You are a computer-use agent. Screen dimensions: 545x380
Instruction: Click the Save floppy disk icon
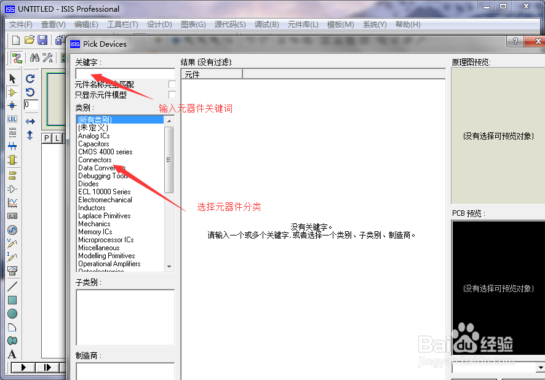click(42, 40)
